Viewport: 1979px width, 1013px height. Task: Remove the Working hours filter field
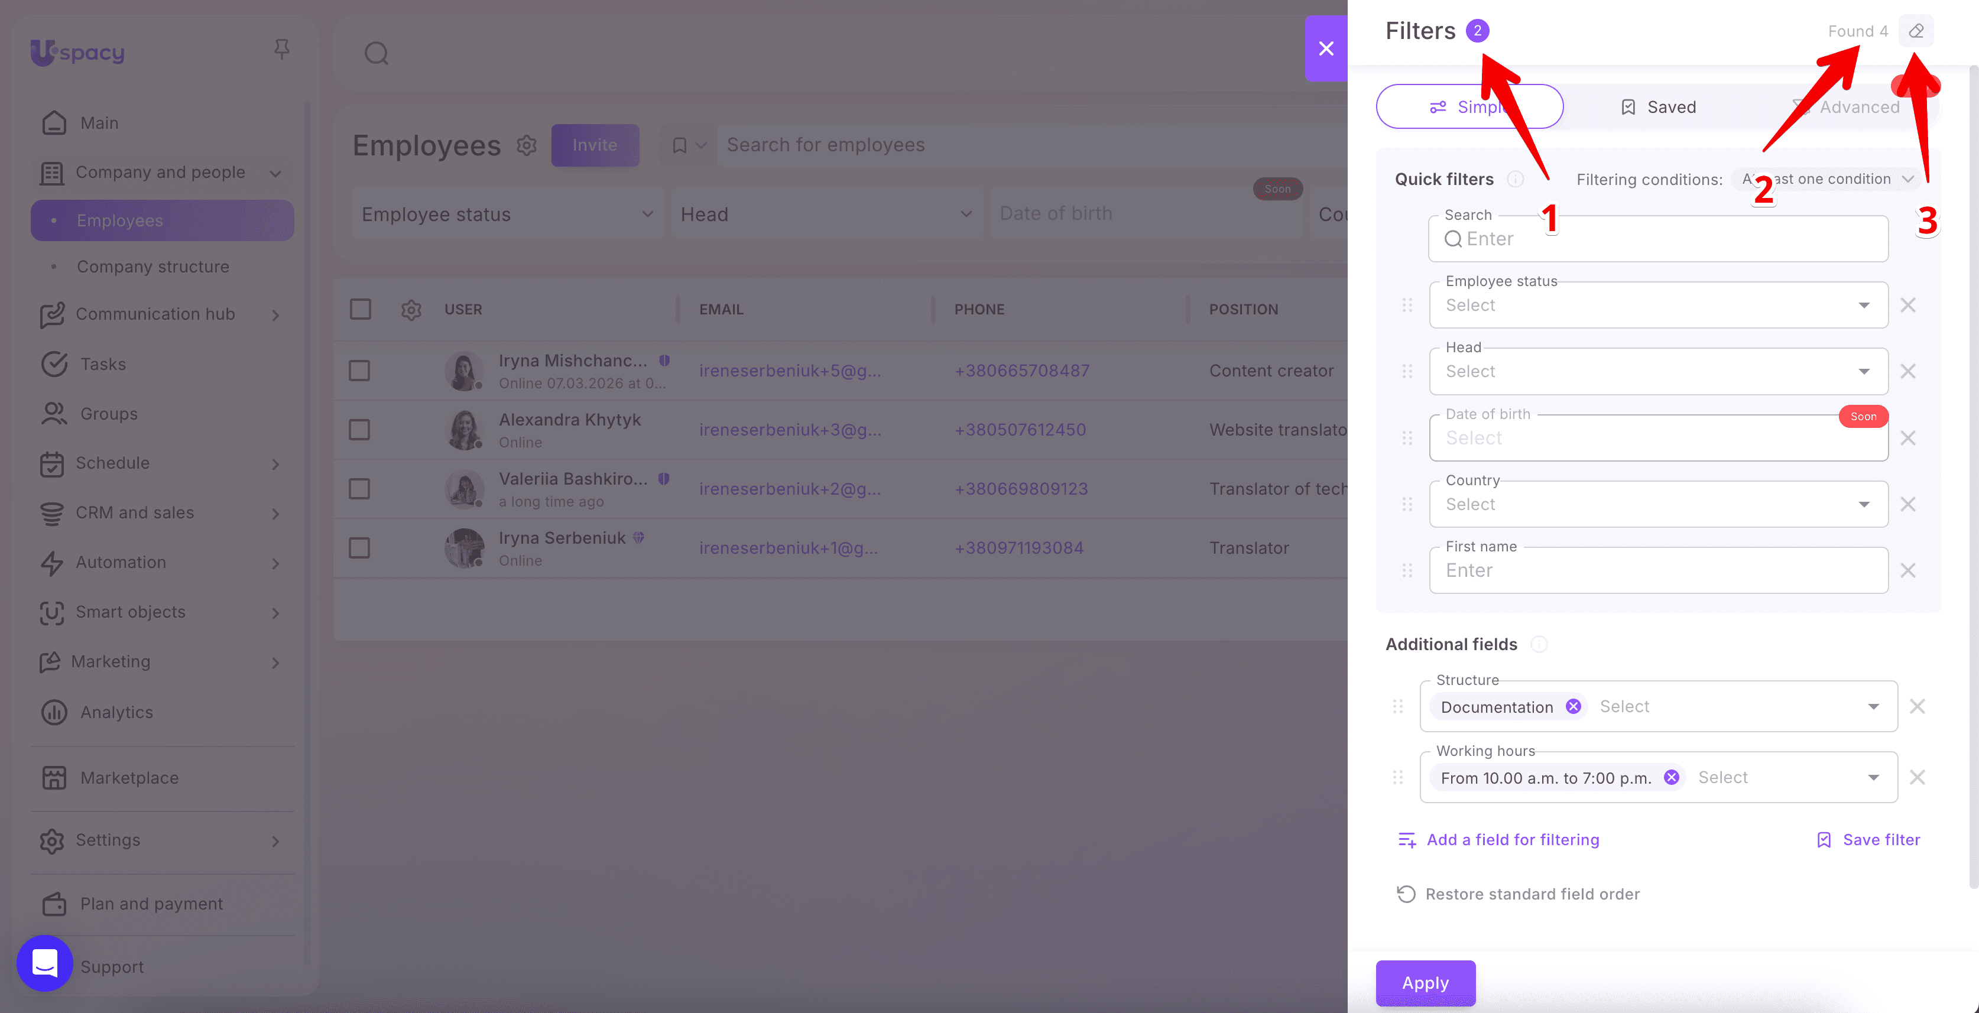(x=1918, y=777)
